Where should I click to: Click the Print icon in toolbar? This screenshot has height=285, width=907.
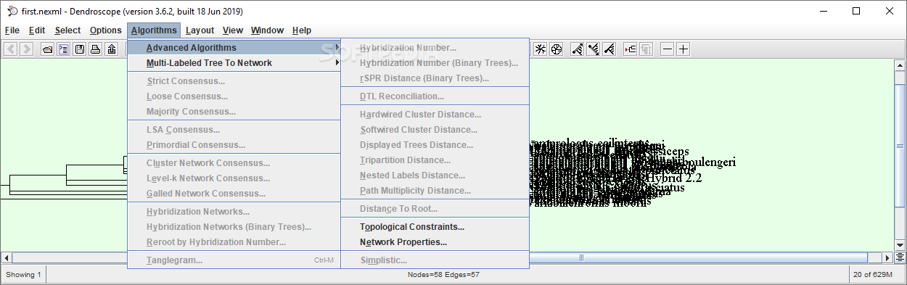pos(95,49)
